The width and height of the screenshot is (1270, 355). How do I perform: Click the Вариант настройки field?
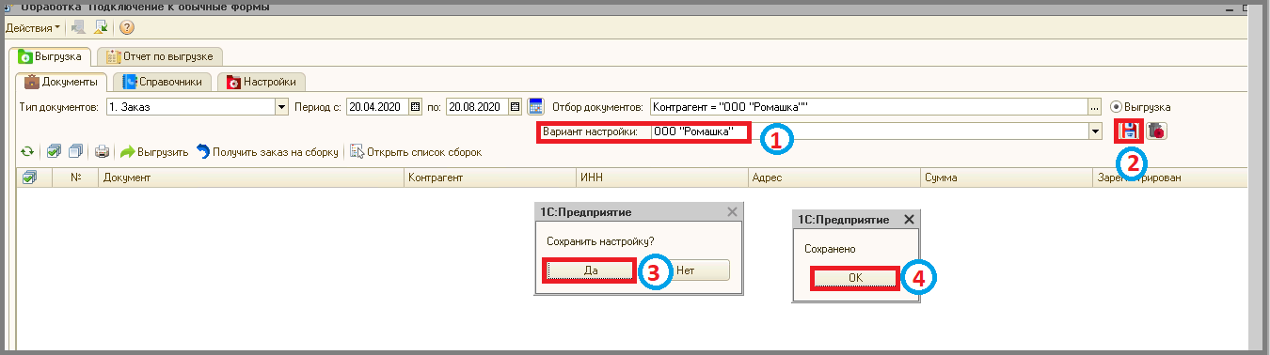pos(868,131)
